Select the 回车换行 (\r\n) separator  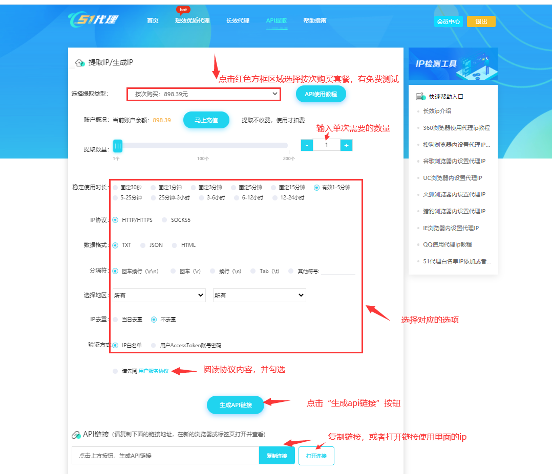(x=115, y=271)
